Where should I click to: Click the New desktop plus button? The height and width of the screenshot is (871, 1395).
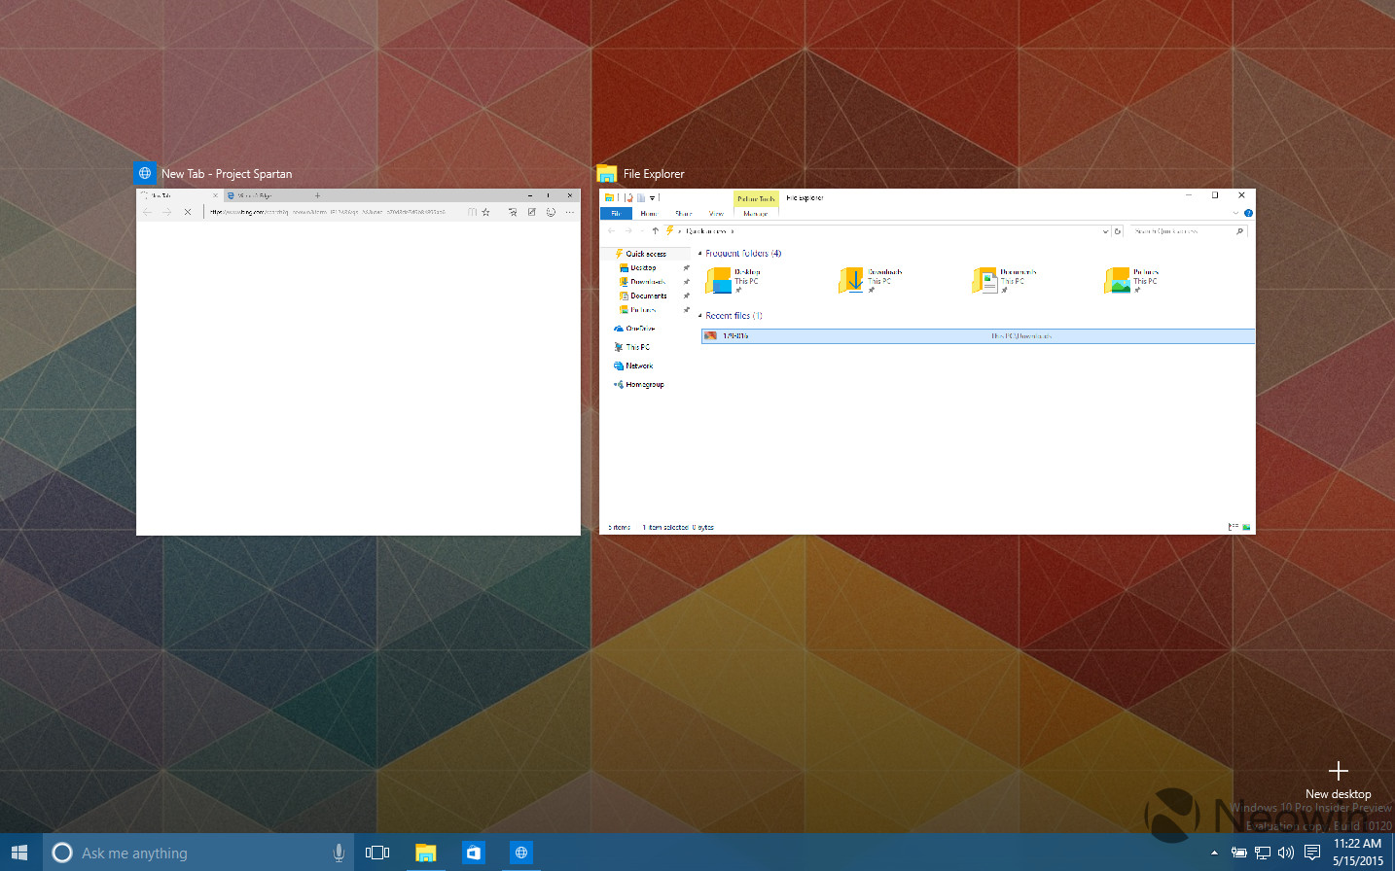point(1338,771)
